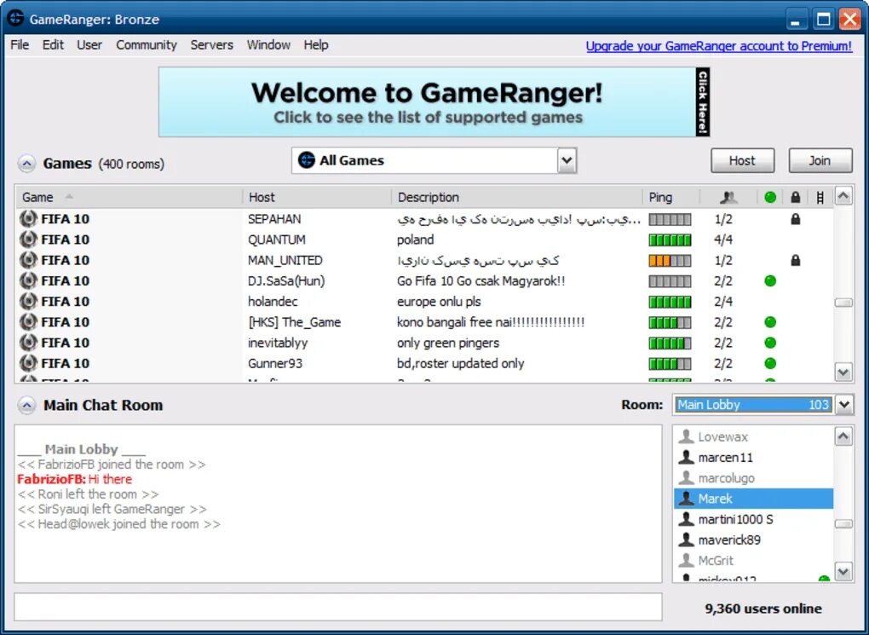Click user icon next to maverick89
This screenshot has height=635, width=869.
tap(686, 540)
